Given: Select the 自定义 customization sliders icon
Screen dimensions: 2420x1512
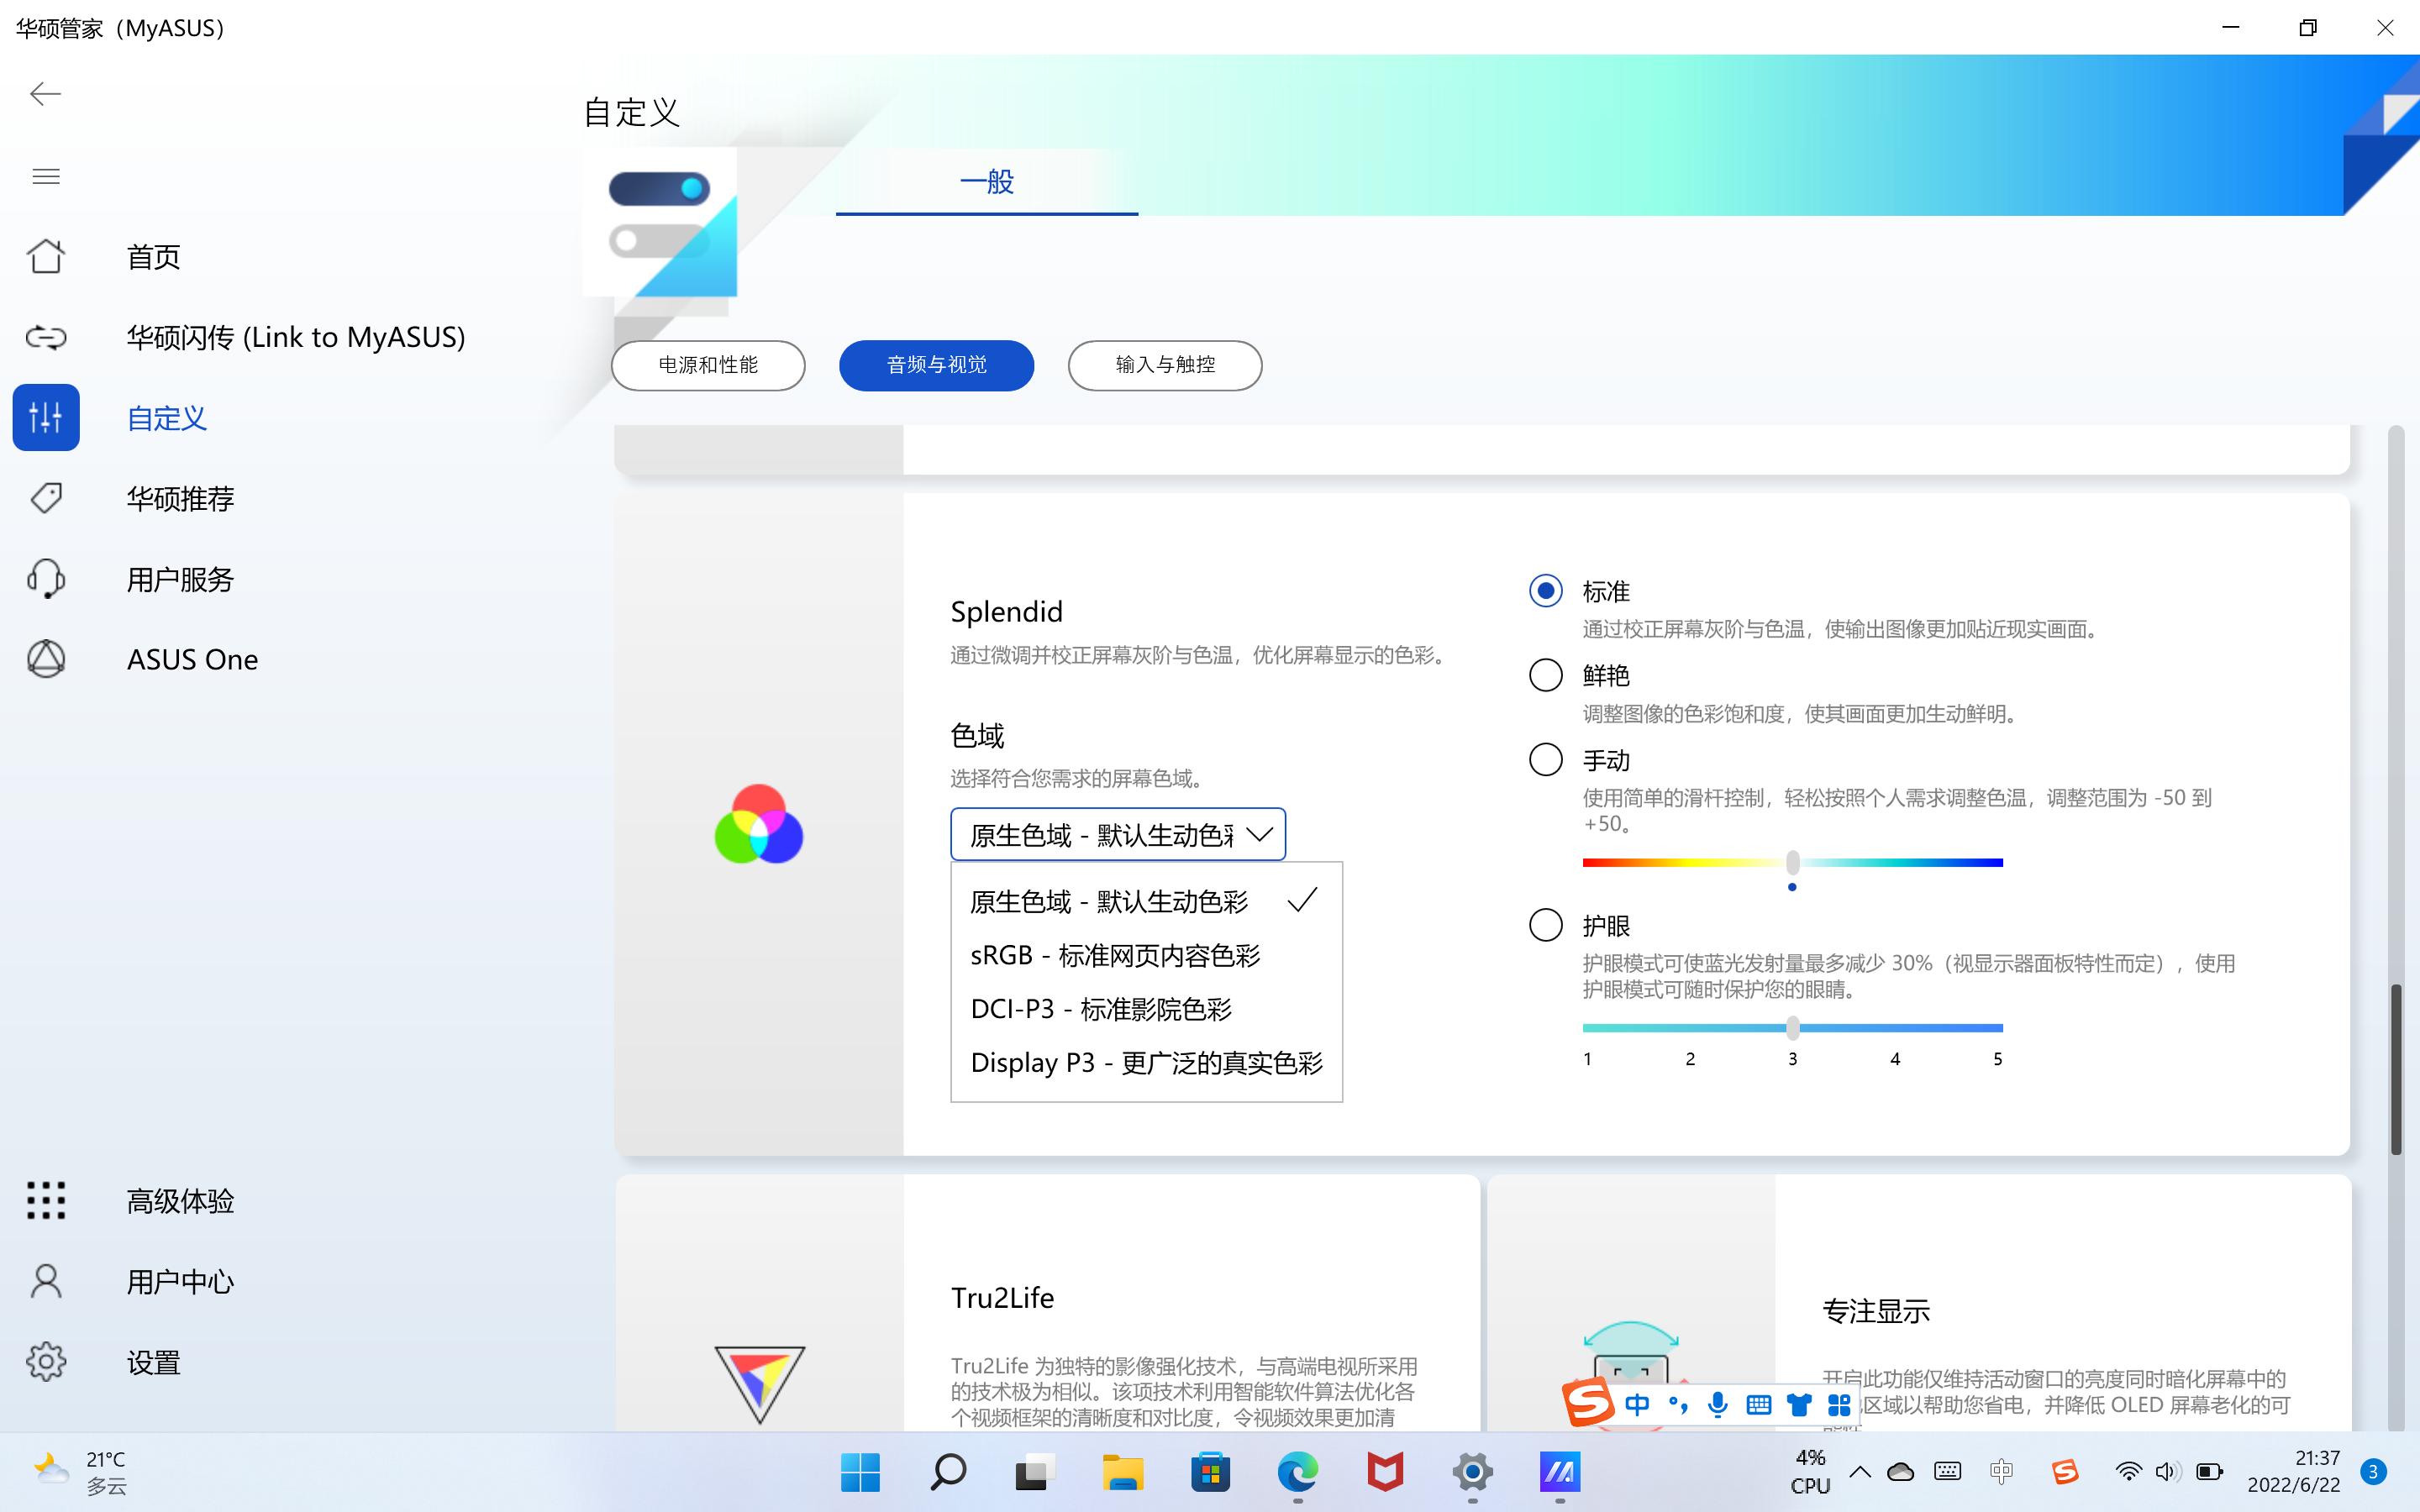Looking at the screenshot, I should click(46, 418).
